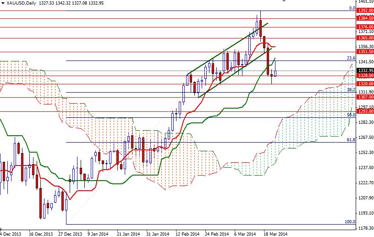This screenshot has height=237, width=374.
Task: Select the 1392.00 red price label
Action: [365, 10]
